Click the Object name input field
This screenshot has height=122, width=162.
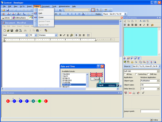click(150, 85)
